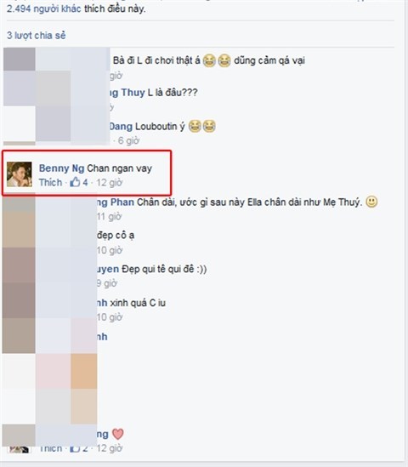Click the like count 4 on Benny Ng's comment
The width and height of the screenshot is (408, 467).
(x=85, y=182)
